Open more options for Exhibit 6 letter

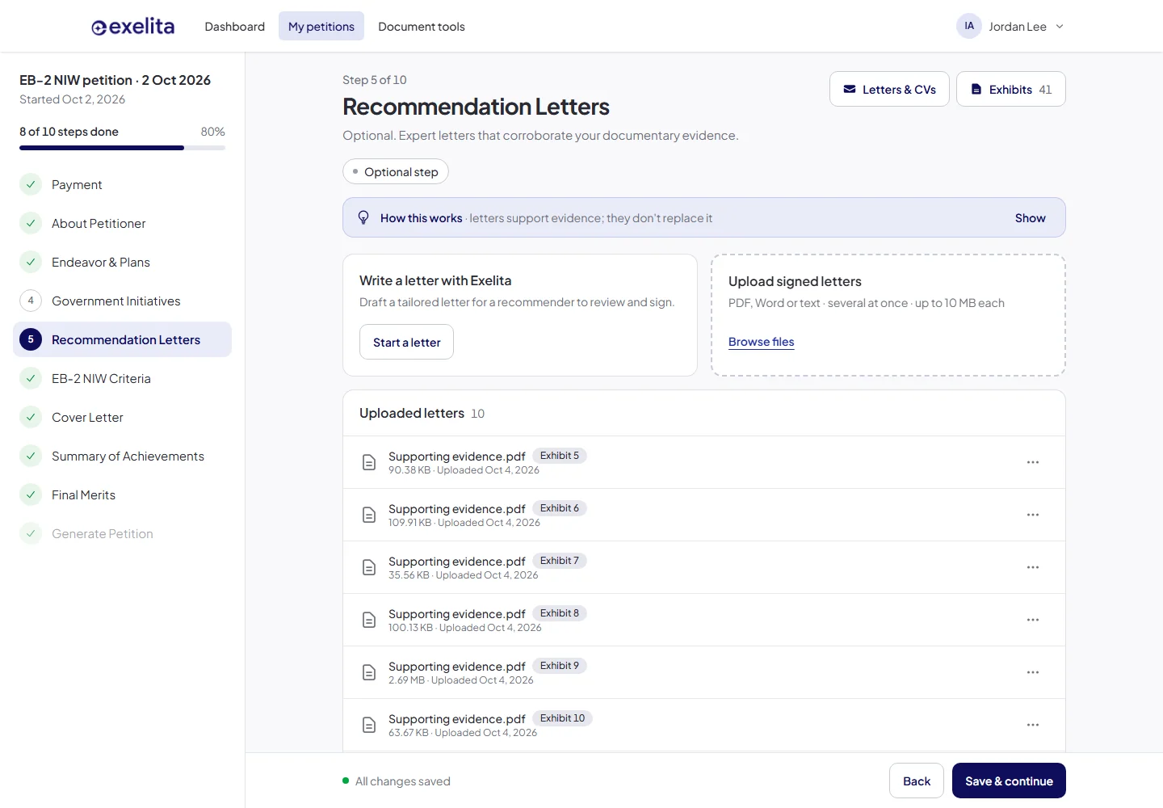point(1033,515)
